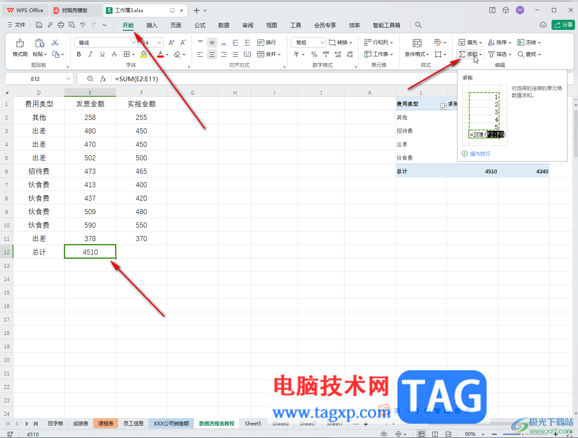Click the percent style icon
This screenshot has height=438, width=578.
click(x=314, y=54)
